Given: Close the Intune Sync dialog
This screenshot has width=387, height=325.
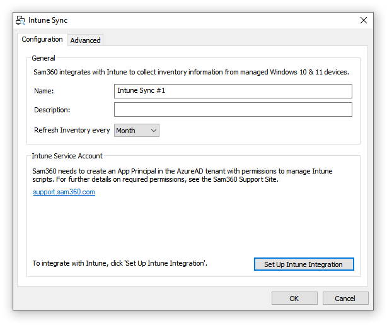Looking at the screenshot, I should 363,20.
